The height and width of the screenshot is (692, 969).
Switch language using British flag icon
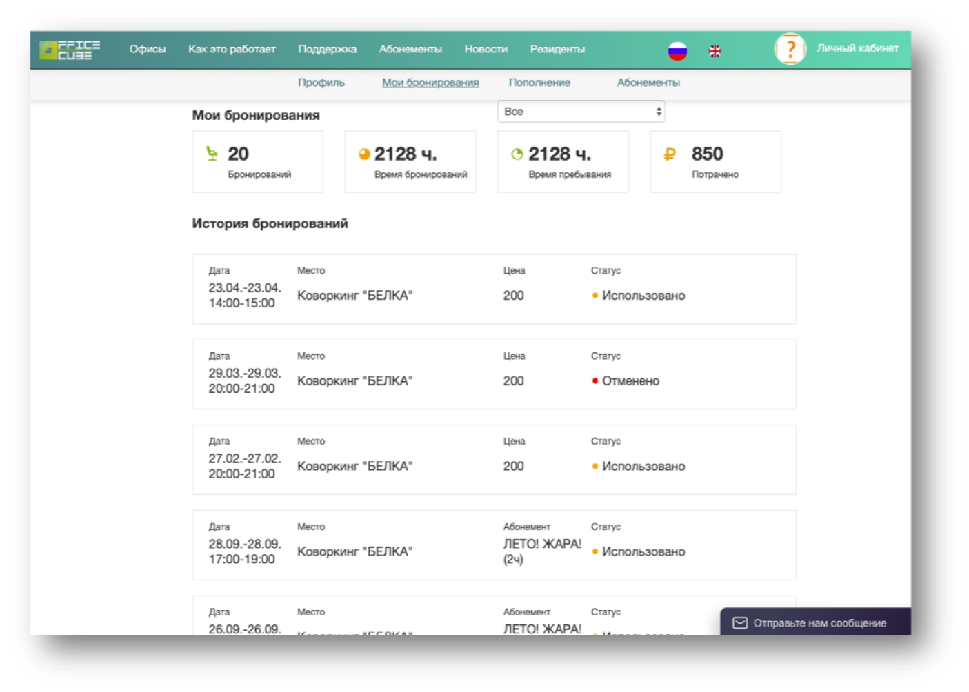coord(715,50)
